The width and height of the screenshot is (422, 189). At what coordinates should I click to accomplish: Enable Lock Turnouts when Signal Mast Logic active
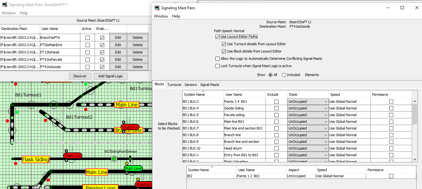point(218,66)
